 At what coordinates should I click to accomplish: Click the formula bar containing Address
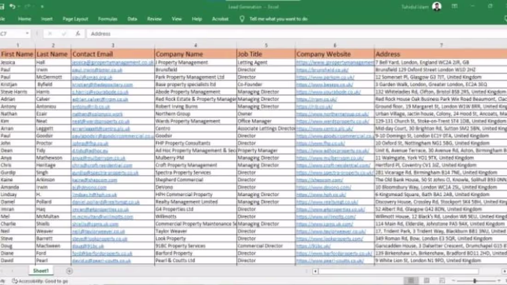point(296,34)
